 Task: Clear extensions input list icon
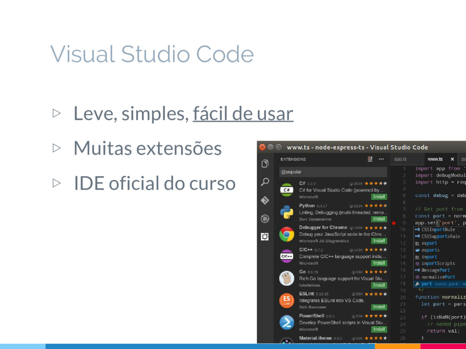click(370, 159)
